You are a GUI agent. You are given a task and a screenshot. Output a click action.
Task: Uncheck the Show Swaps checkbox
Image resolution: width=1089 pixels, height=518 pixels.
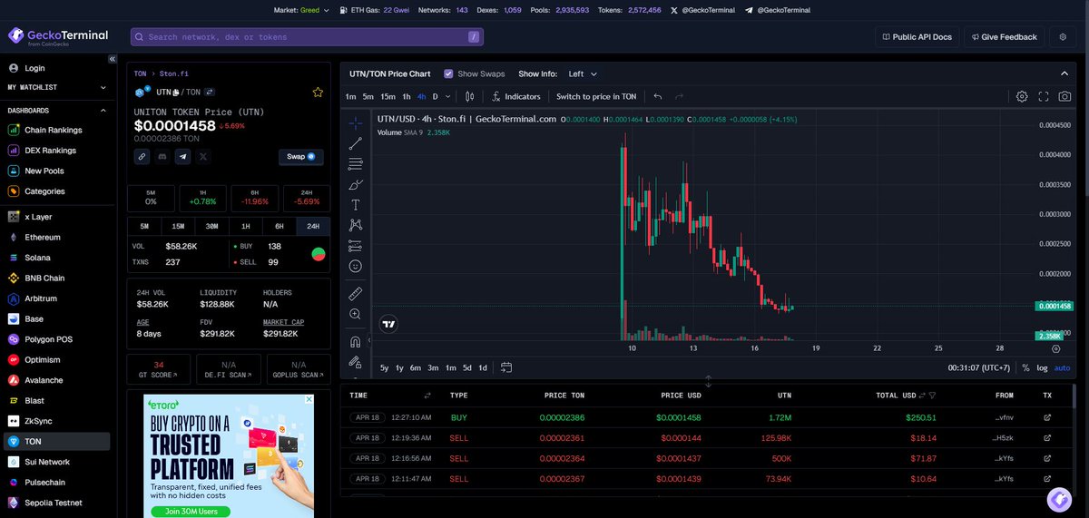click(x=448, y=73)
